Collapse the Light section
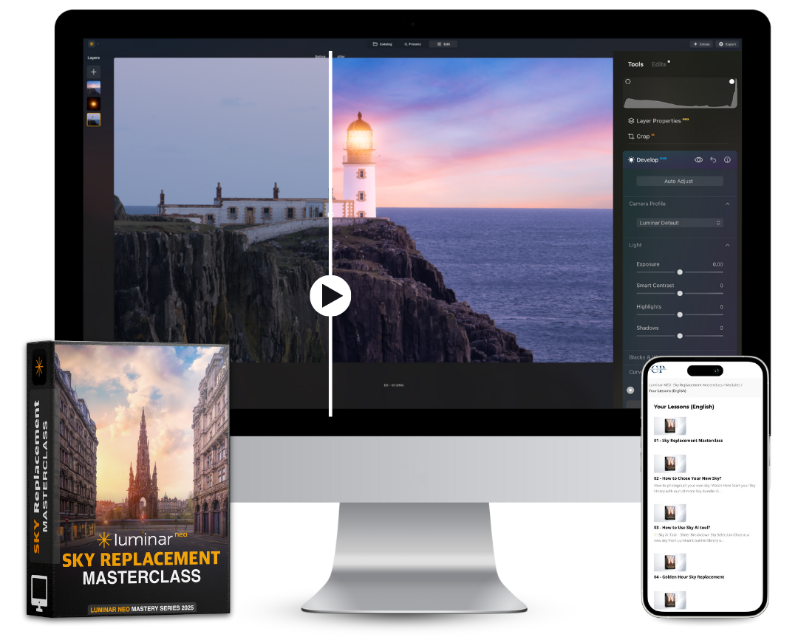Viewport: 798px width, 637px height. [728, 245]
